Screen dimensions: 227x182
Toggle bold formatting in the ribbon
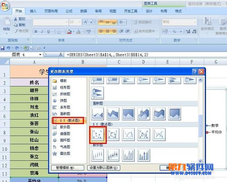(x=36, y=32)
